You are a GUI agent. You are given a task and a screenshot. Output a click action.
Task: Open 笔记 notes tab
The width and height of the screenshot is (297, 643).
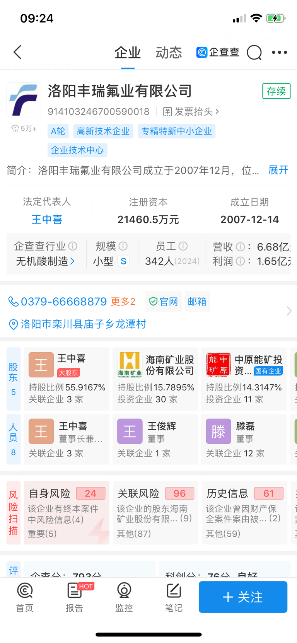click(x=174, y=597)
